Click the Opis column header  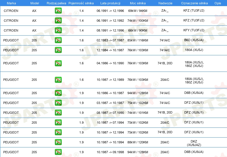[x=218, y=3]
